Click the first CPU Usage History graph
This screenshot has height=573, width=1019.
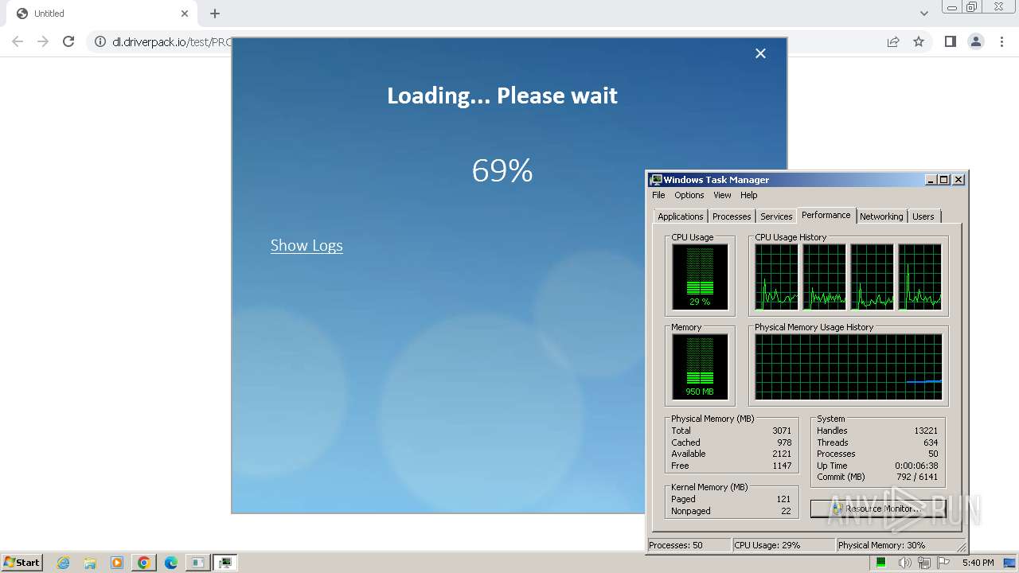[776, 276]
